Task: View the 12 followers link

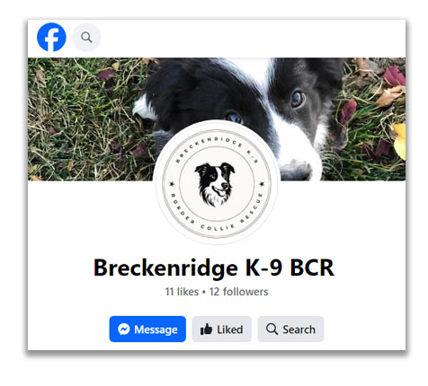Action: click(x=238, y=292)
